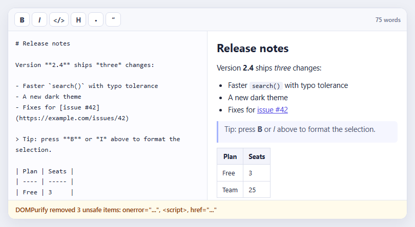
Task: Click the 'Plan' table header cell
Action: pyautogui.click(x=230, y=156)
